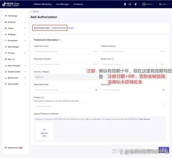The image size is (172, 158).
Task: Click the Shipping sidebar icon
Action: [x=6, y=34]
